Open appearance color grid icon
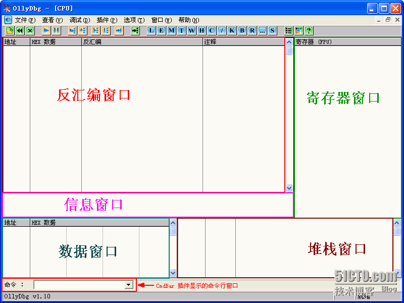Viewport: 404px width, 303px height. [298, 31]
